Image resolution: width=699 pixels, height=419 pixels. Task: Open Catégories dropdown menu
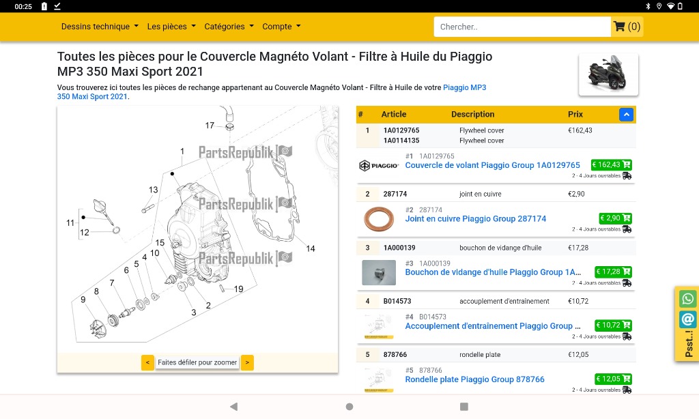click(x=229, y=27)
